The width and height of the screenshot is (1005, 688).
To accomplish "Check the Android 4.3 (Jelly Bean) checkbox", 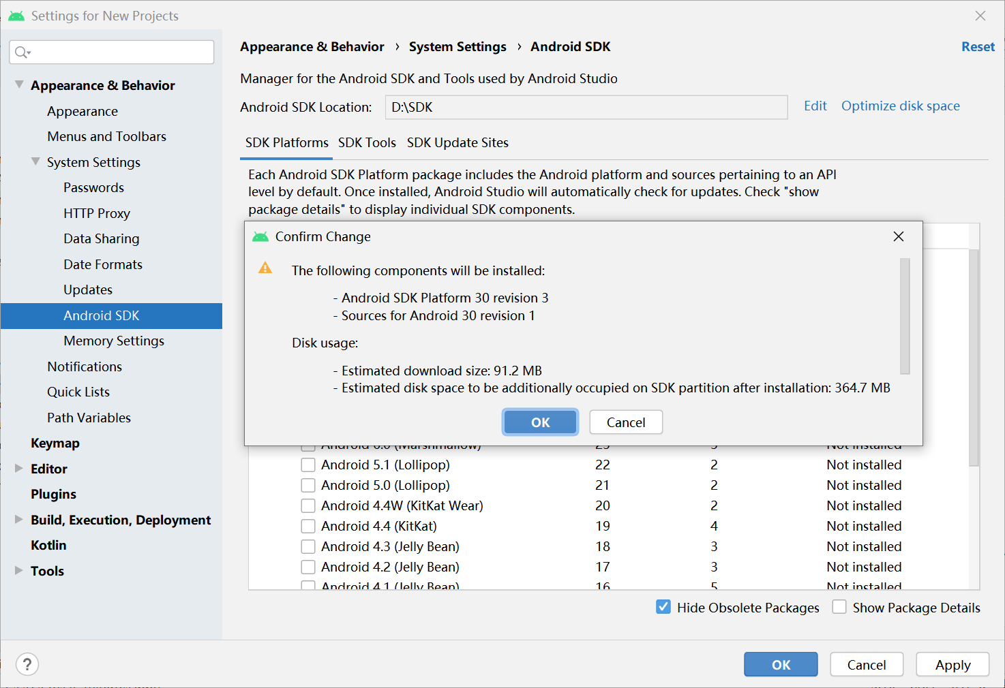I will [x=308, y=546].
